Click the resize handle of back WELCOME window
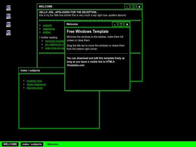196x147 pixels. point(140,79)
